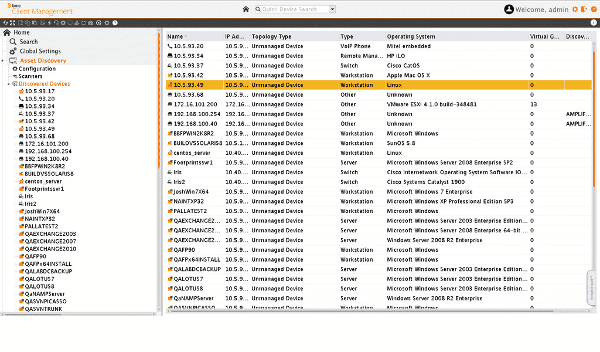Select the highlighted 10.5.93.49 table row
The width and height of the screenshot is (600, 352).
click(x=379, y=85)
